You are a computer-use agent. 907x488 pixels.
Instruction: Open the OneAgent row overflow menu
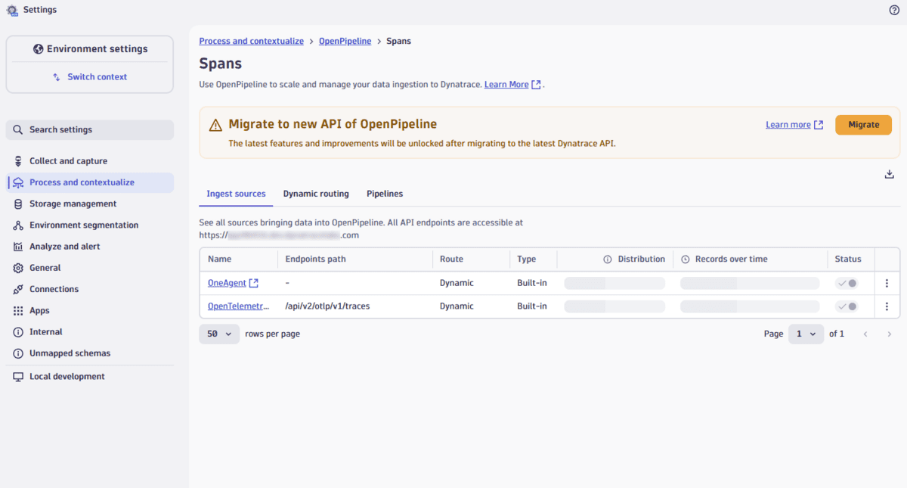click(x=887, y=284)
